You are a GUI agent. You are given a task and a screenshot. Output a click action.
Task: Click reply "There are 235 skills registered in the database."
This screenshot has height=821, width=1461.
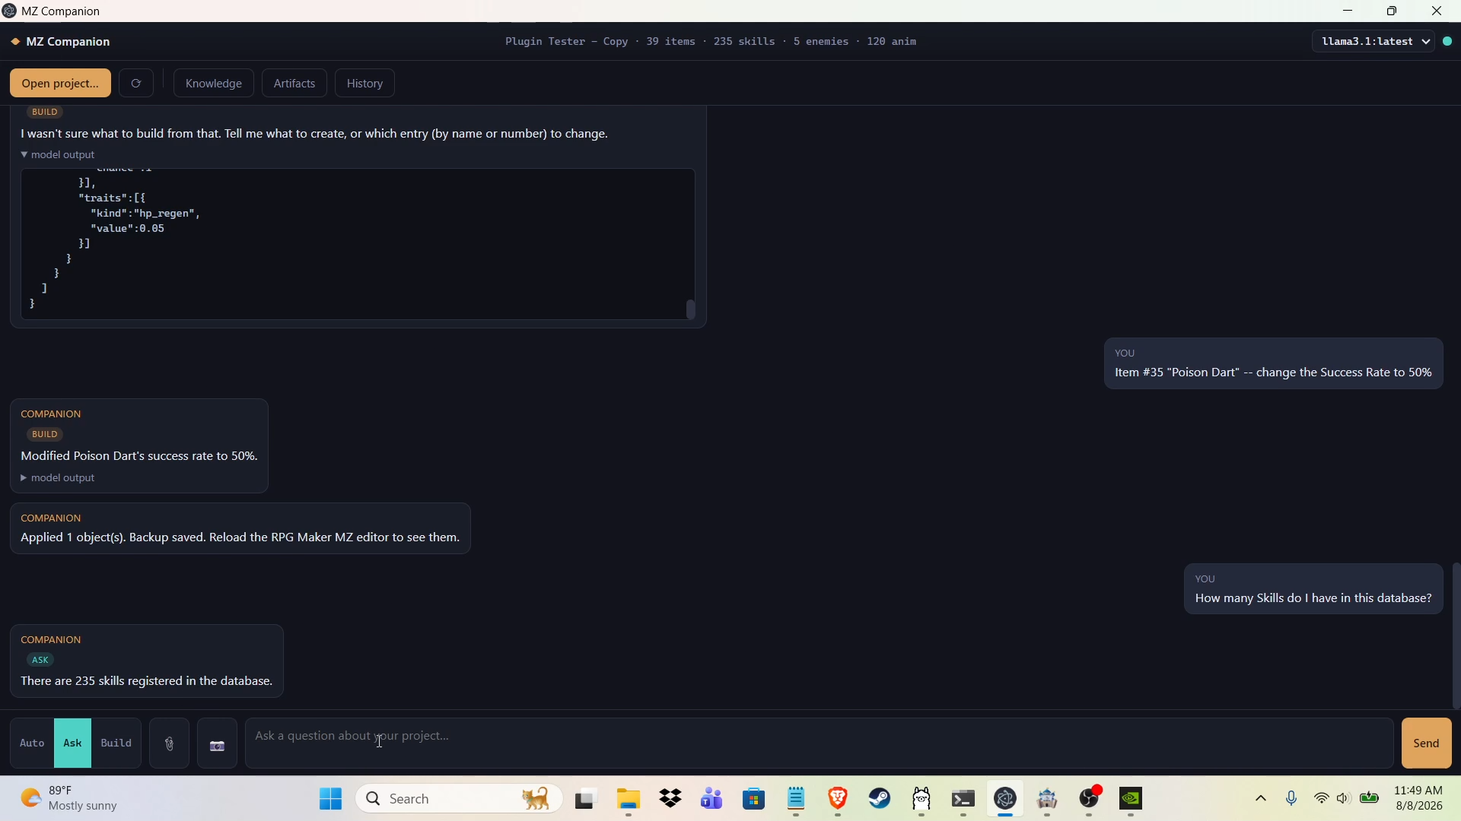click(147, 682)
